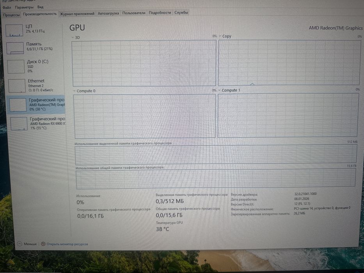Image resolution: width=364 pixels, height=273 pixels.
Task: Click the shared GPU memory usage graph
Action: pos(216,178)
